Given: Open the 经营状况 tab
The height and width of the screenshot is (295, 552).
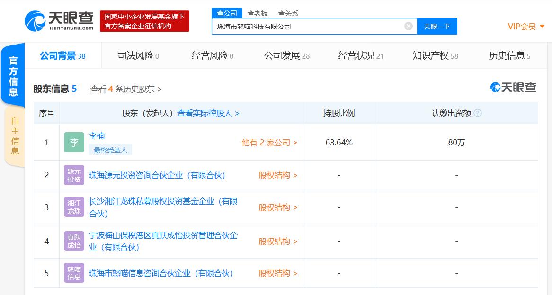Looking at the screenshot, I should (355, 55).
